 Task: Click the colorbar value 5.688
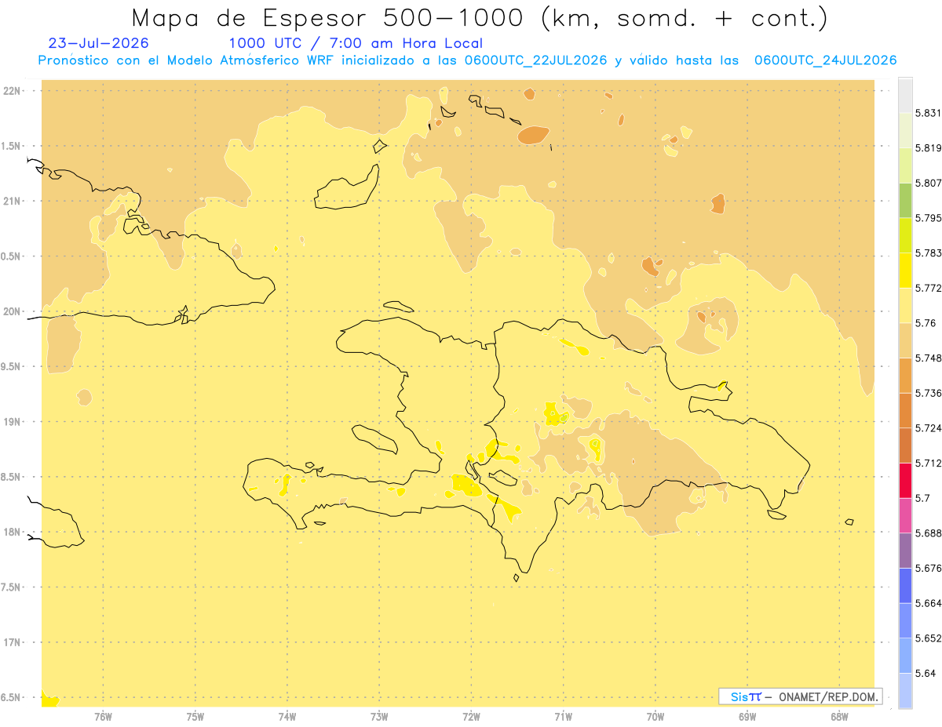928,533
